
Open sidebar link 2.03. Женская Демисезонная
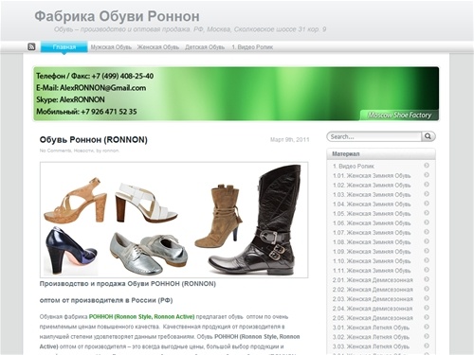[x=373, y=299]
